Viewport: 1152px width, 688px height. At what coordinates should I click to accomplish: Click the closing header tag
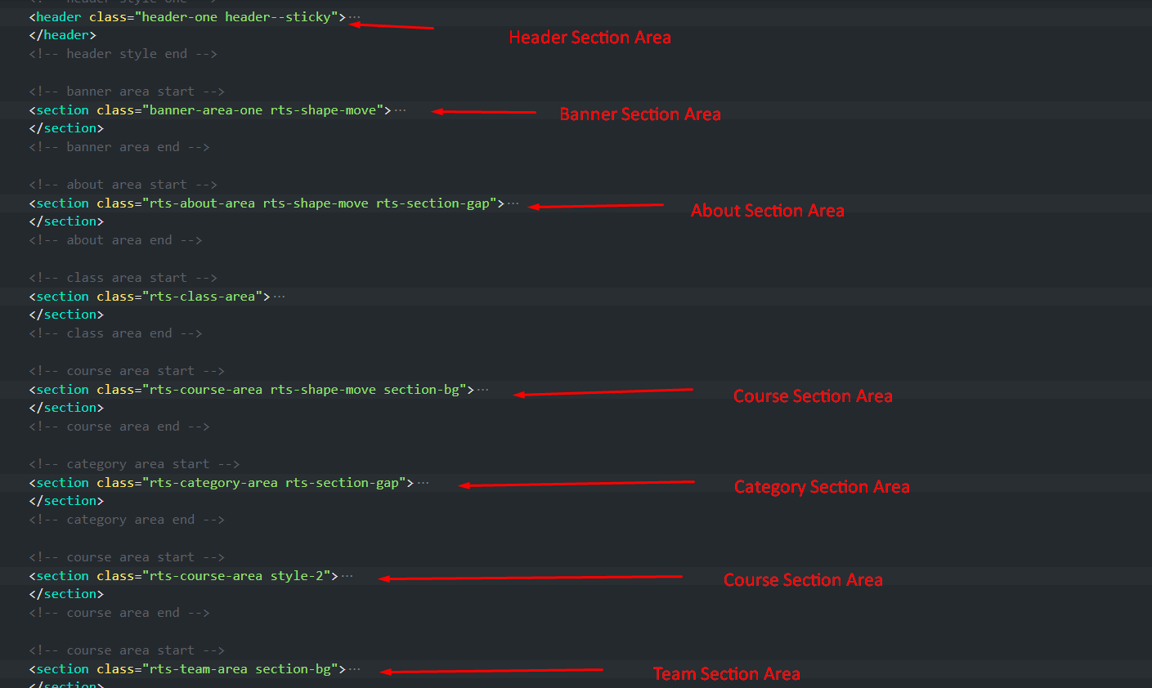click(62, 35)
